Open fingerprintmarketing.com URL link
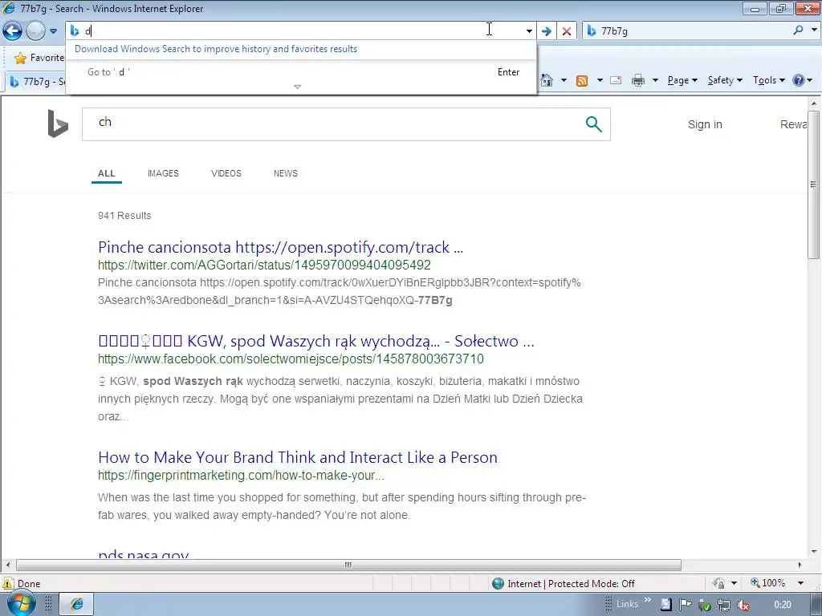 (241, 475)
